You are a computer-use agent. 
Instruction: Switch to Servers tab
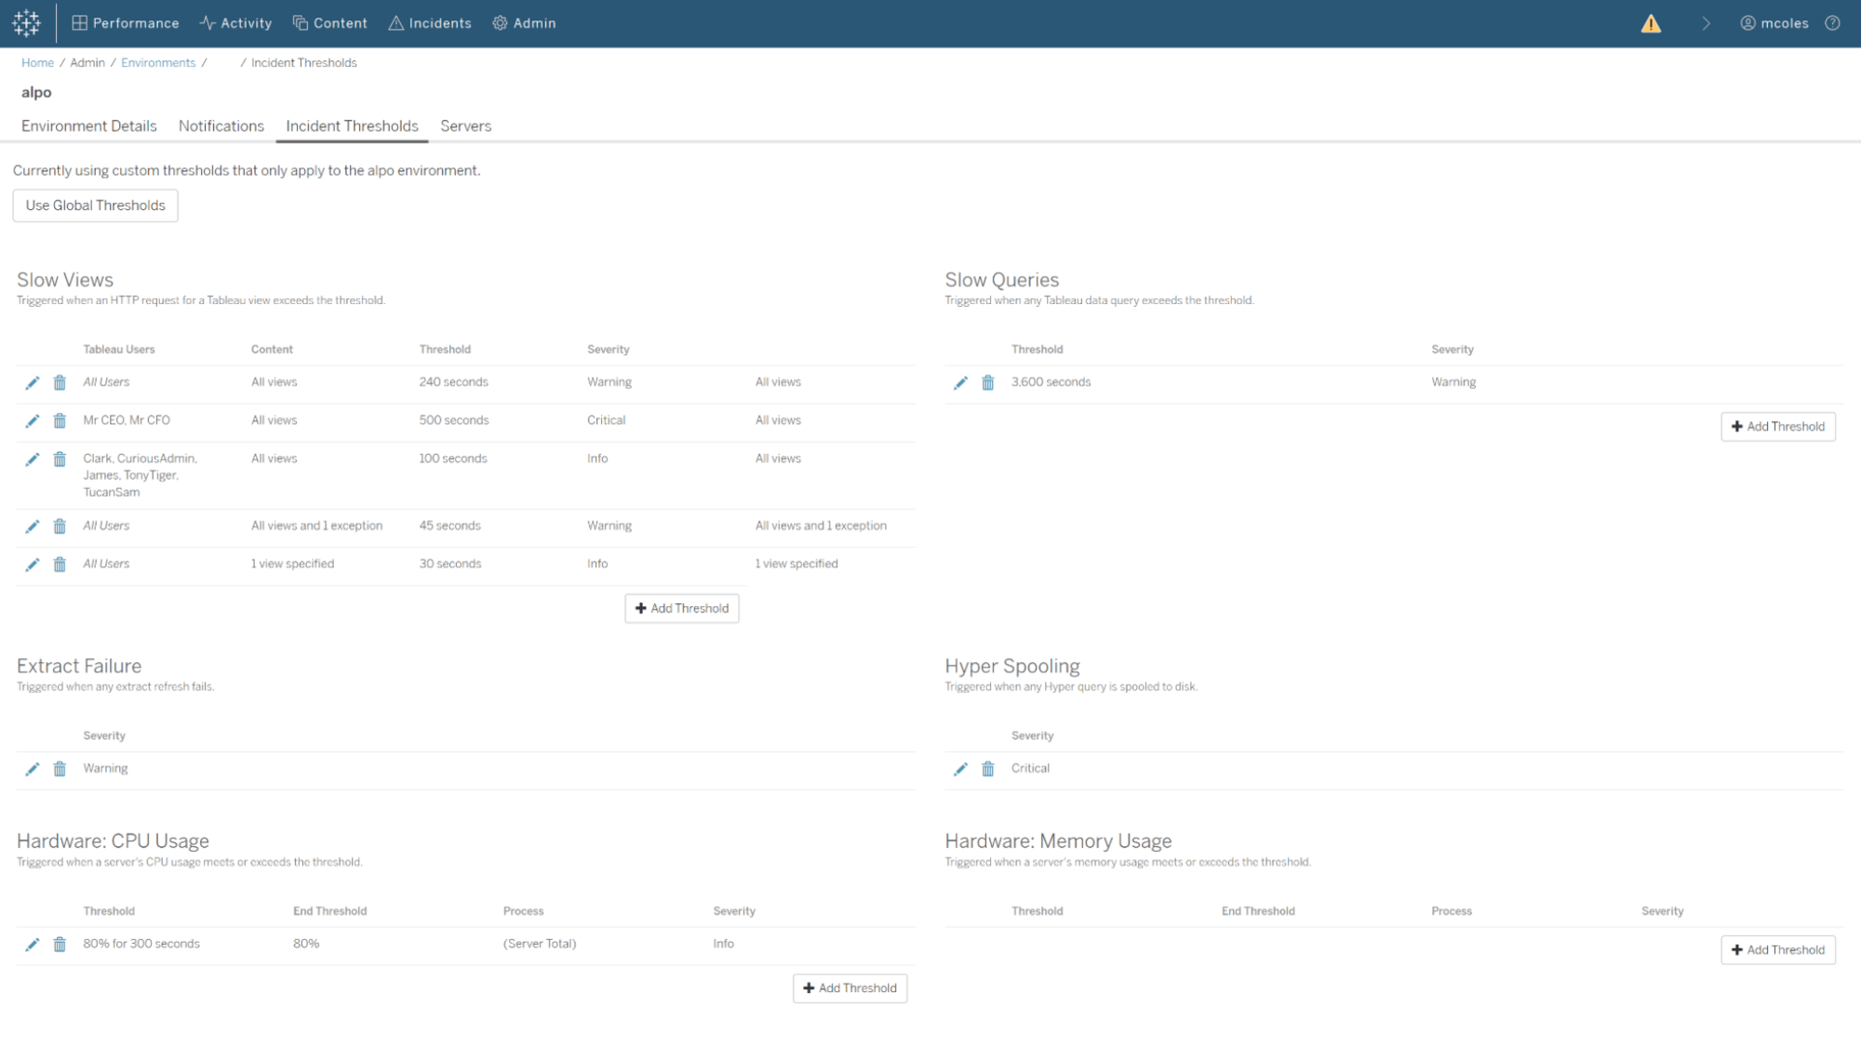[x=465, y=126]
